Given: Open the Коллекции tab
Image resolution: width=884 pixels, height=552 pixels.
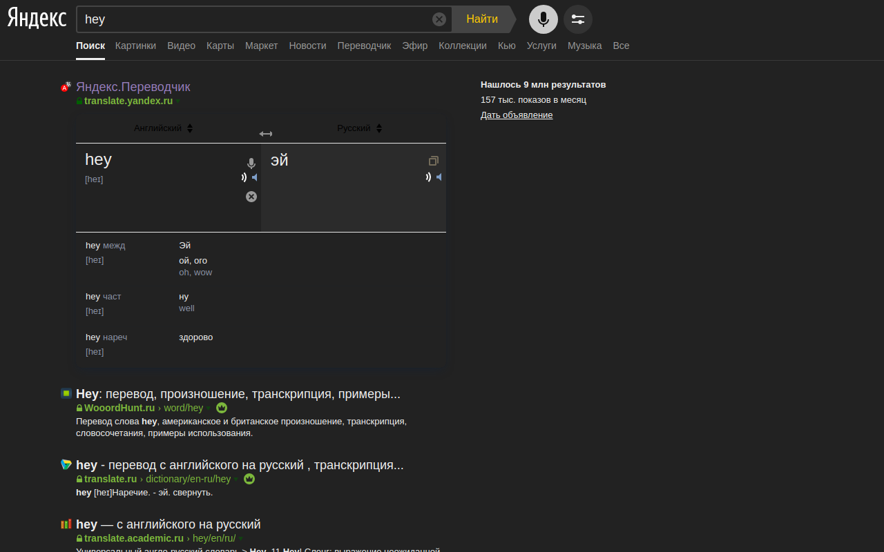Looking at the screenshot, I should pos(463,46).
